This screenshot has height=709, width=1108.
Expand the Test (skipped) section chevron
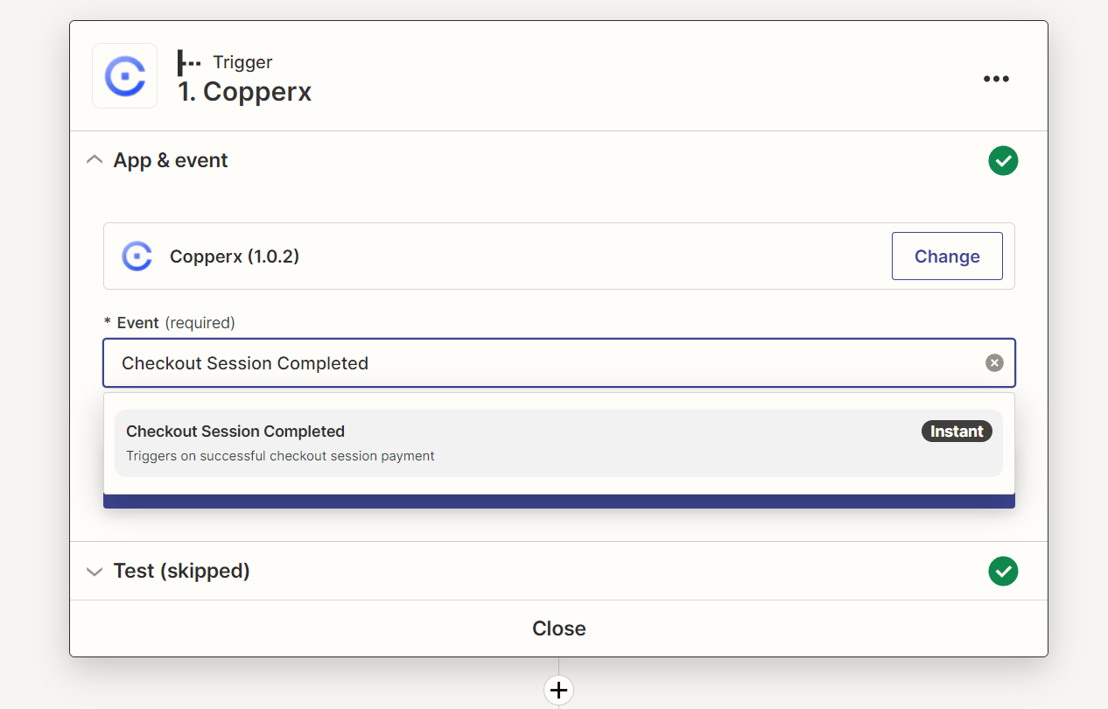coord(94,572)
